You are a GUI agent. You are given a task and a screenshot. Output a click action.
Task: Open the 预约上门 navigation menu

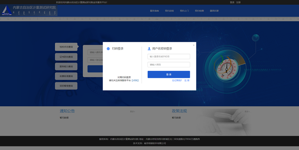tap(184, 11)
